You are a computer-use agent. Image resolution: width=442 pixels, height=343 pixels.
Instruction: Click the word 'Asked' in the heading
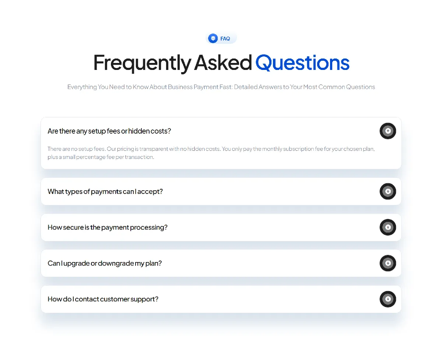[223, 63]
